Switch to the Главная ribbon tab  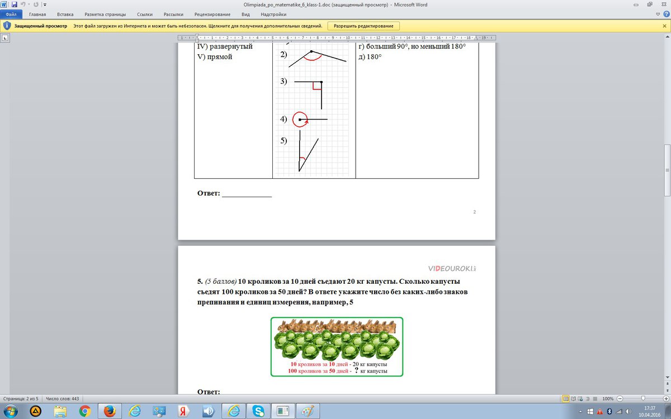[x=37, y=14]
